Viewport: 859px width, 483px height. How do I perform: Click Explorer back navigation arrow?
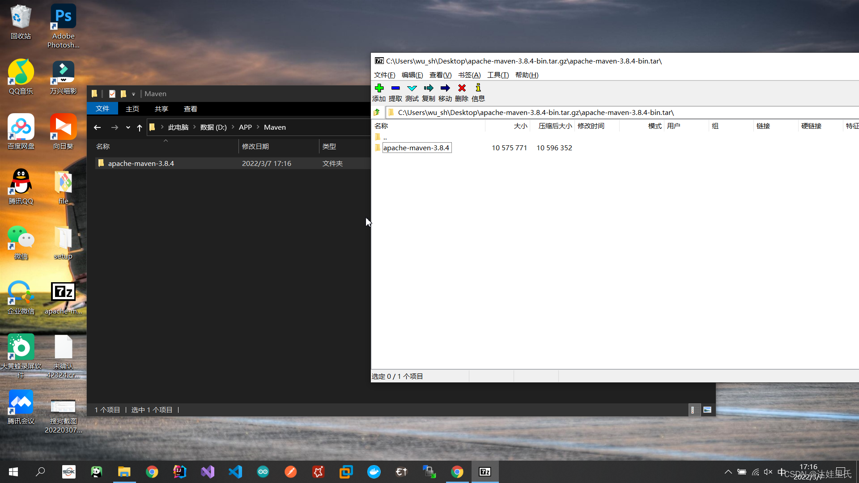[x=97, y=127]
